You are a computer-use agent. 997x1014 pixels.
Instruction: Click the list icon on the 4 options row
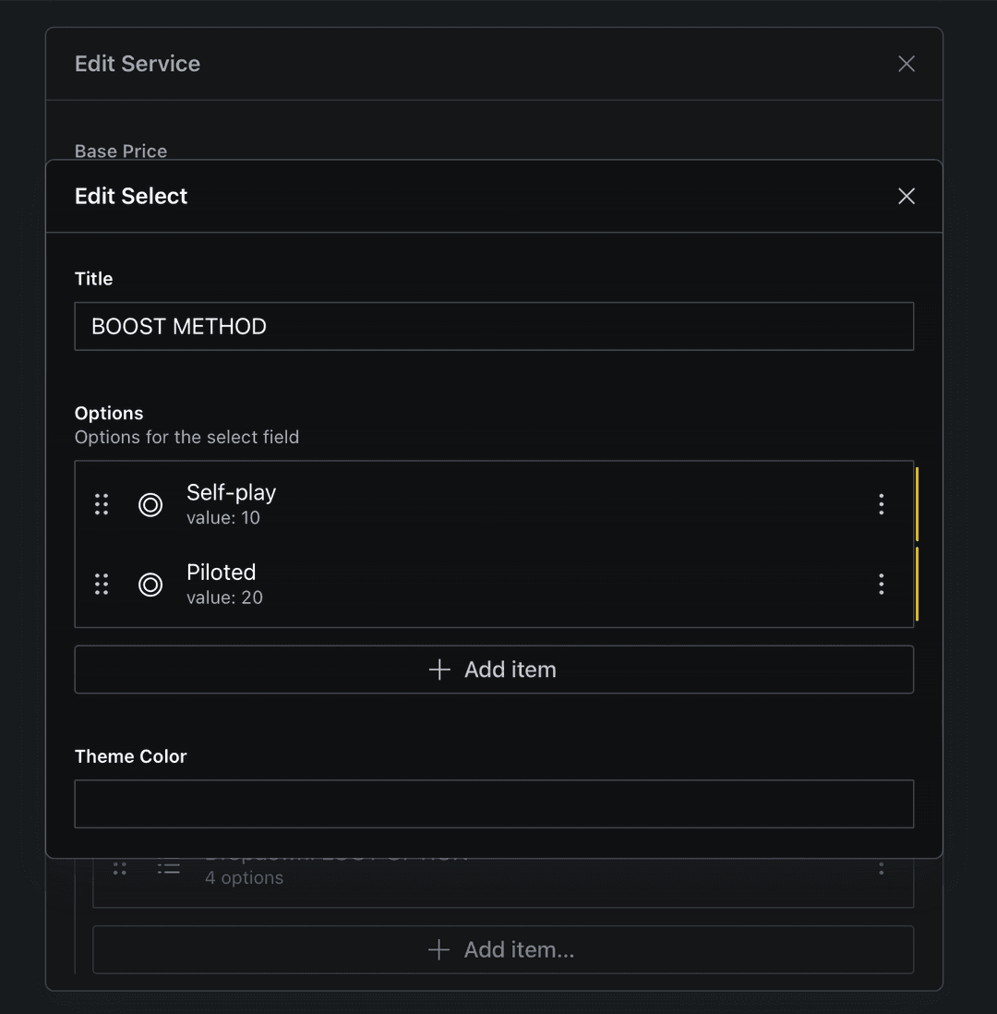tap(168, 869)
